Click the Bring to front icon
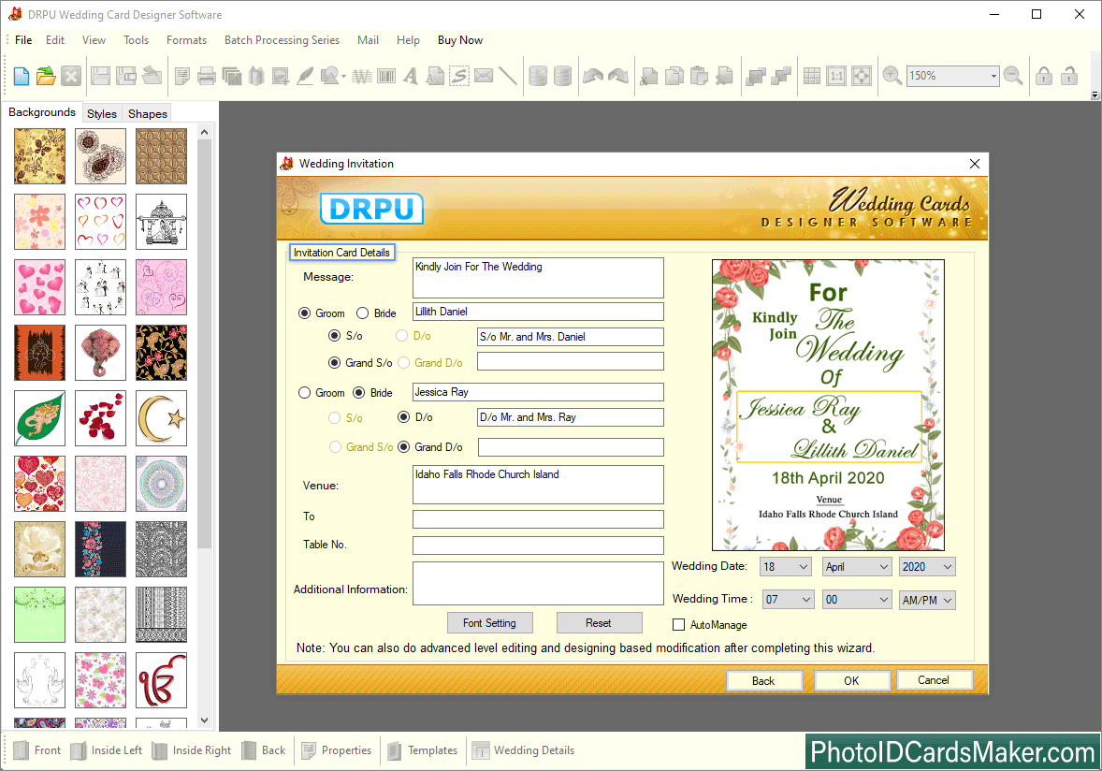Screen dimensions: 1102x771 pos(756,76)
